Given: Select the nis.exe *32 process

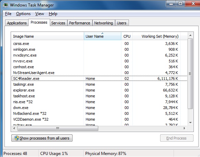Looking at the screenshot, I should [x=99, y=102].
